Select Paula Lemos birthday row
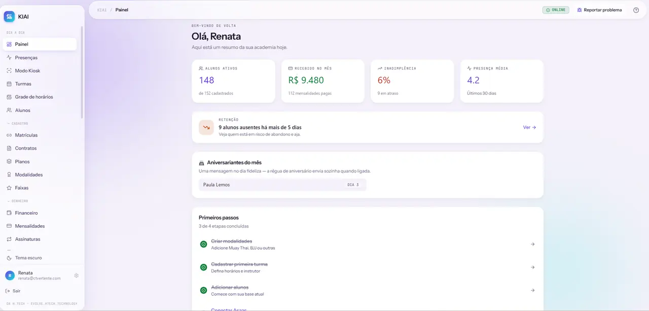 (x=282, y=185)
